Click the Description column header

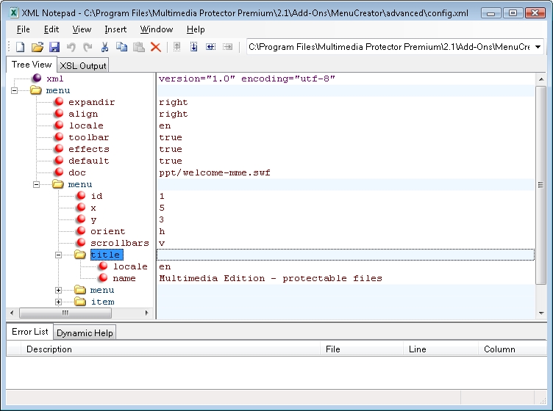pos(49,349)
